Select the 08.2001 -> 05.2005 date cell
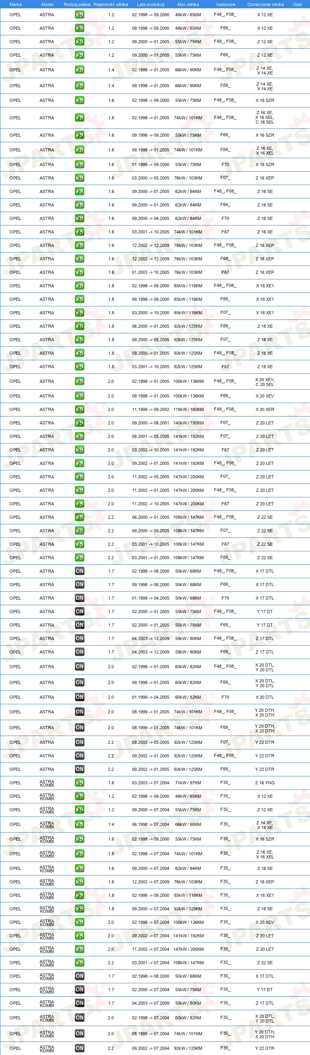Image resolution: width=310 pixels, height=1055 pixels. click(x=151, y=437)
